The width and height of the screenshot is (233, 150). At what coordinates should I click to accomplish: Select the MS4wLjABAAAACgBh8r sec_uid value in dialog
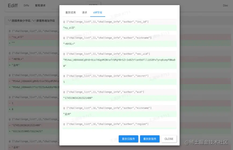[x=119, y=63]
